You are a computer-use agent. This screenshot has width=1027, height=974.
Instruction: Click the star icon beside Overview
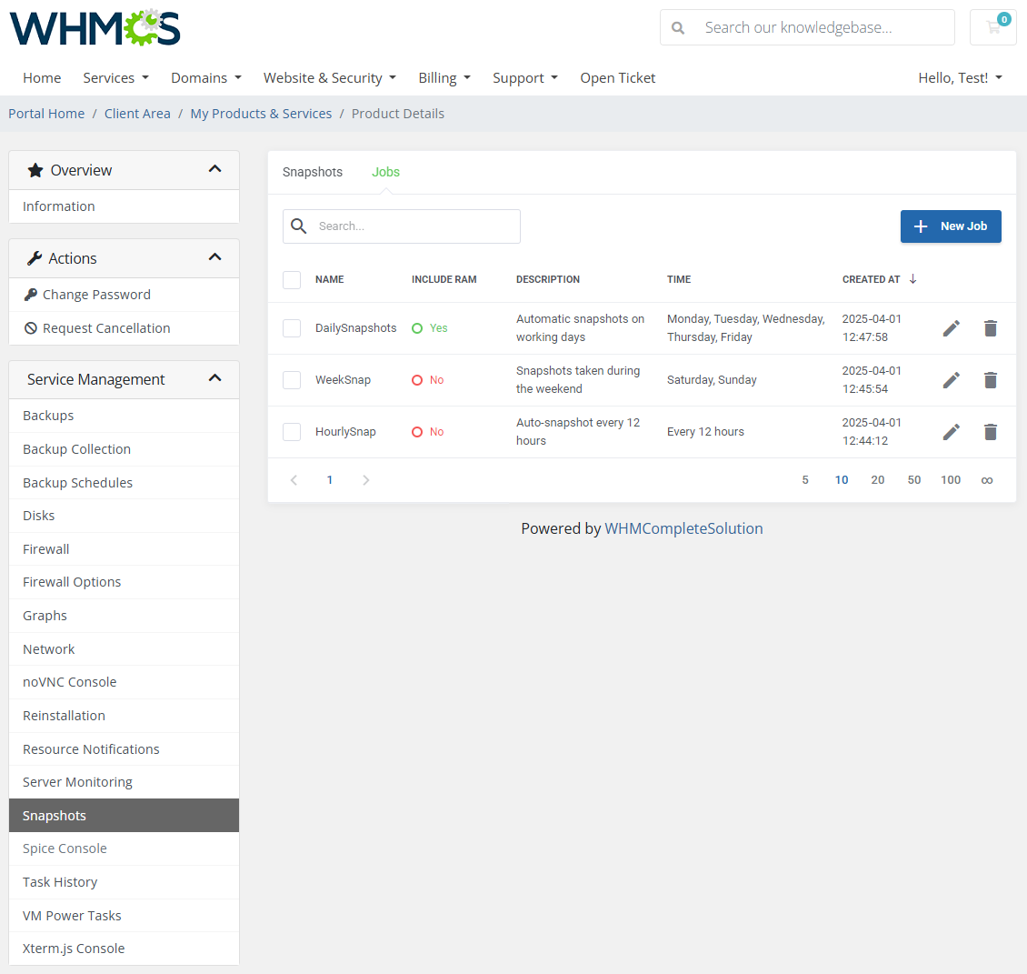pos(35,169)
